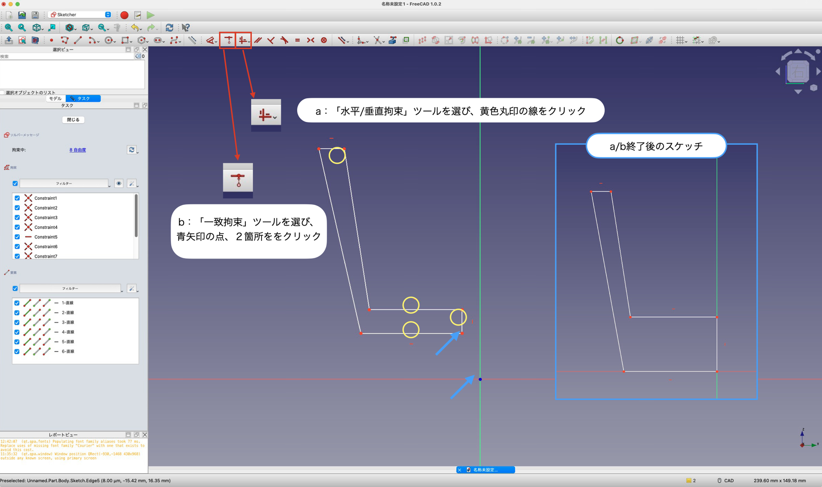
Task: Click the parallel constraint icon
Action: tap(258, 40)
